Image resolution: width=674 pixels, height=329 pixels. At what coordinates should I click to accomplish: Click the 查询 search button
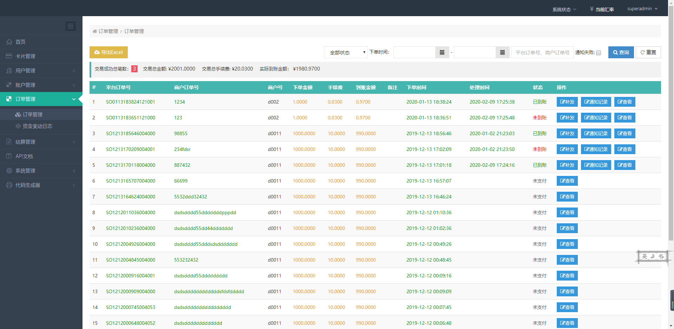(x=621, y=52)
